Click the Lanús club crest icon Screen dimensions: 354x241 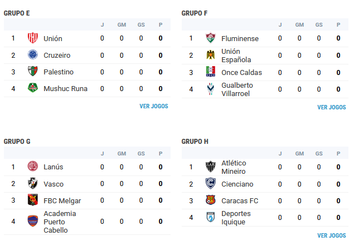32,167
